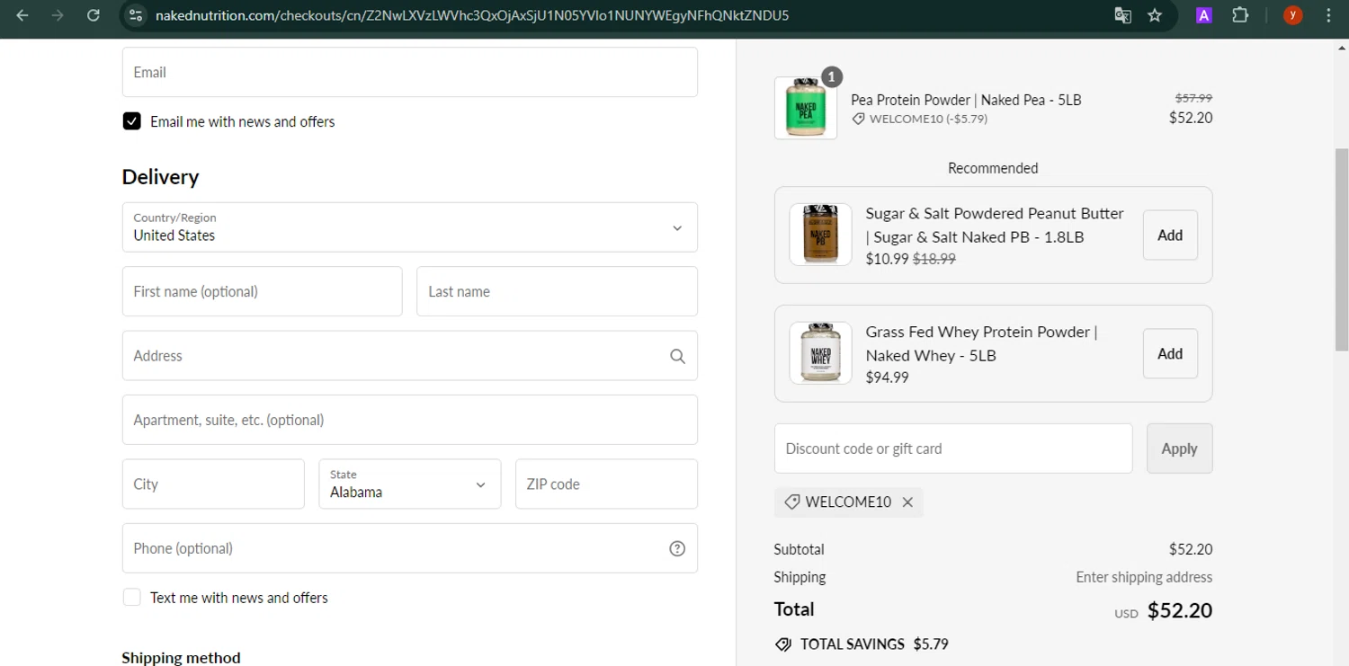This screenshot has height=666, width=1349.
Task: Open the Chrome three-dot menu
Action: click(1328, 15)
